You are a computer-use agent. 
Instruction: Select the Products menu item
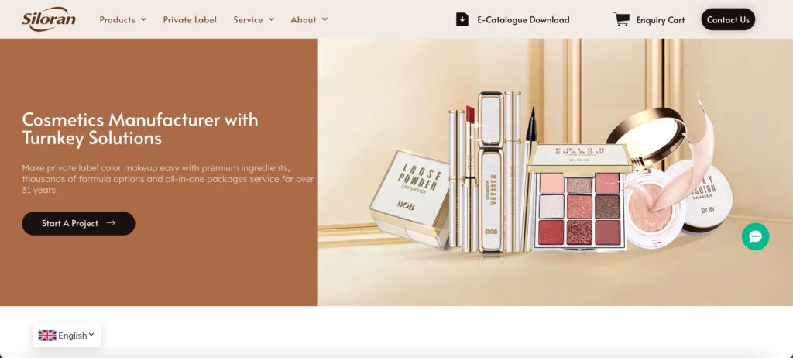pos(118,19)
